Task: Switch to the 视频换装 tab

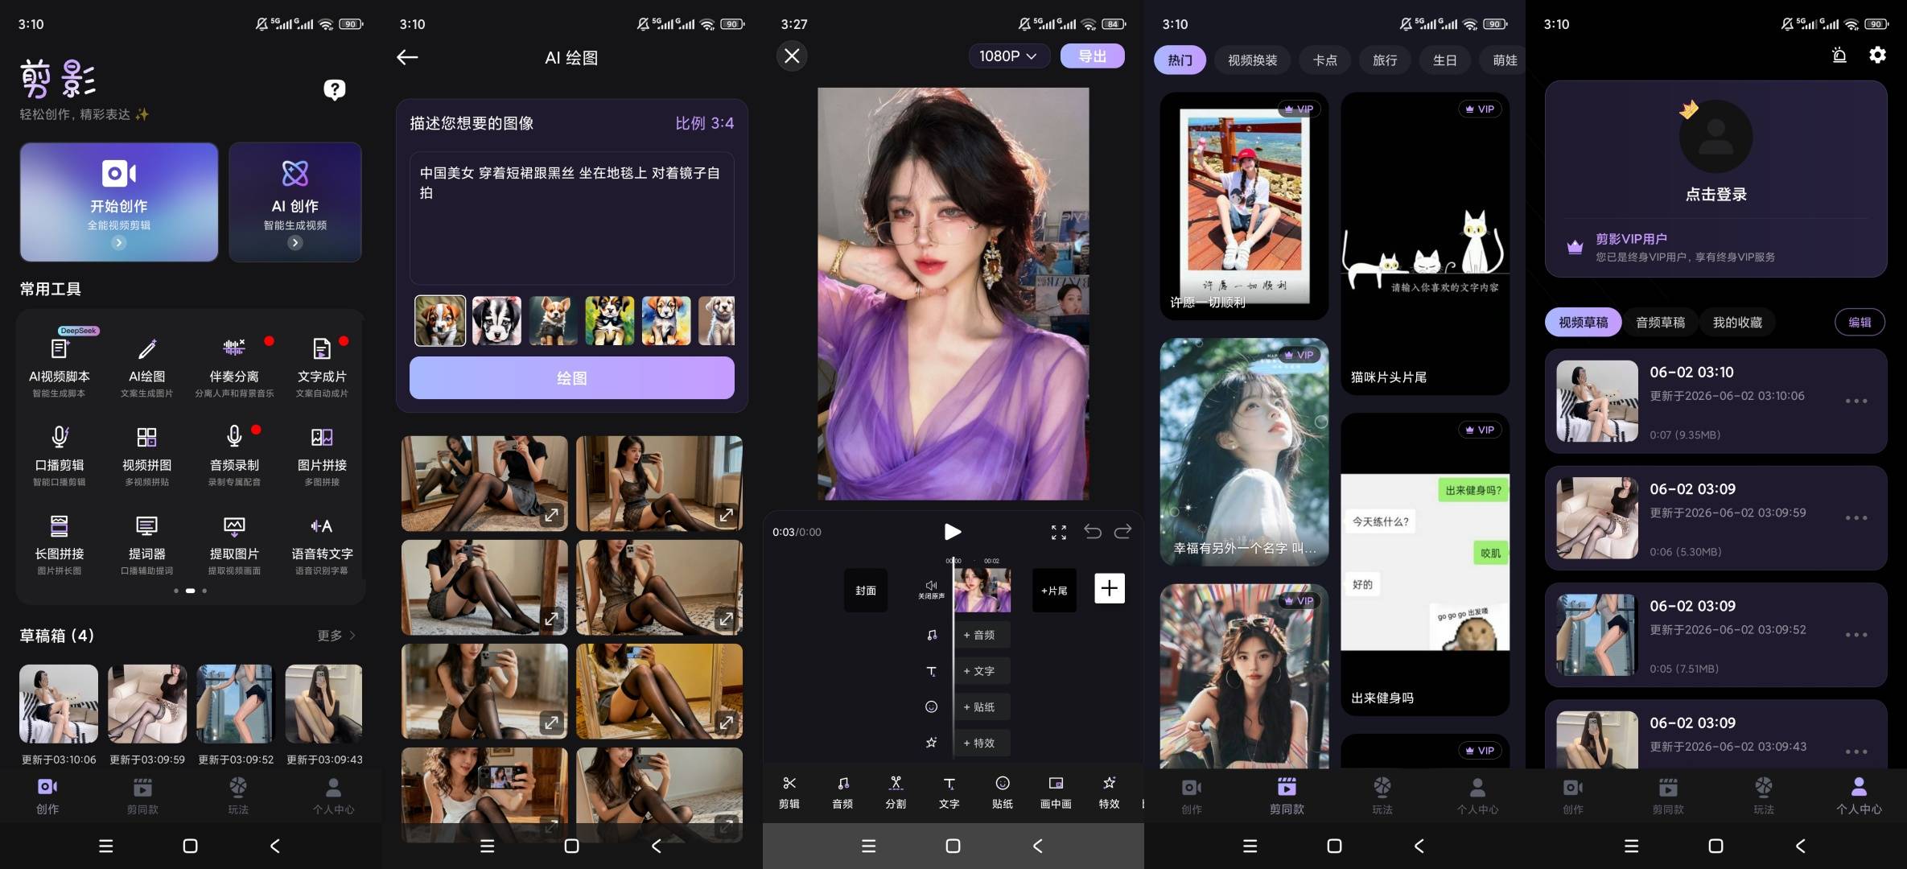Action: pos(1252,60)
